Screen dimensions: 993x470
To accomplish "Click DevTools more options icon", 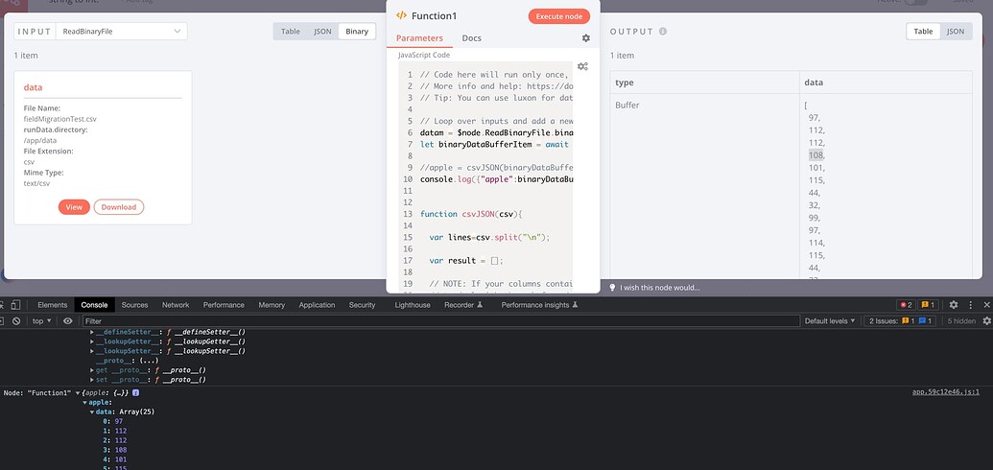I will (x=970, y=305).
